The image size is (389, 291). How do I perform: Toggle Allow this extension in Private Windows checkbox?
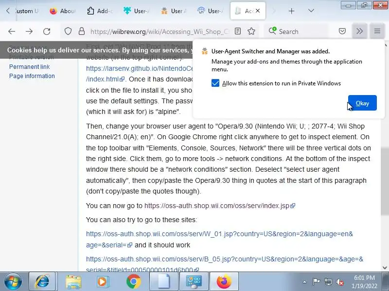pos(215,83)
